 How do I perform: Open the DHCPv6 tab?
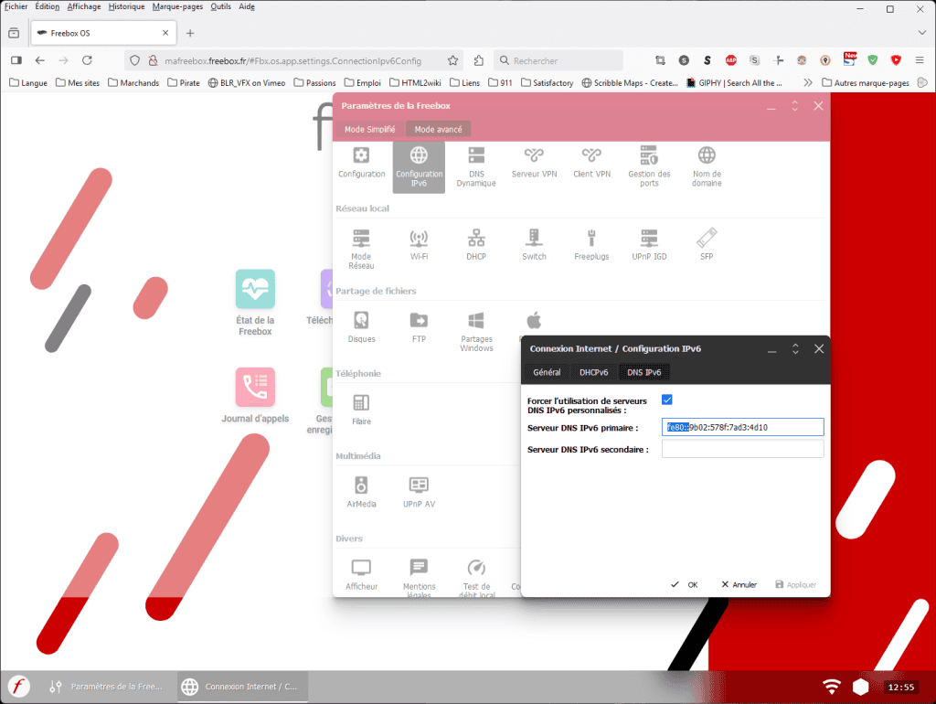pyautogui.click(x=593, y=372)
